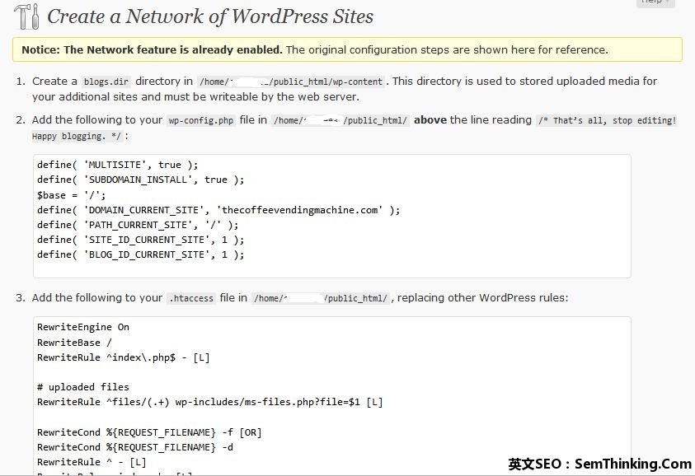695x476 pixels.
Task: Click the '.htaccess' code label
Action: tap(193, 298)
